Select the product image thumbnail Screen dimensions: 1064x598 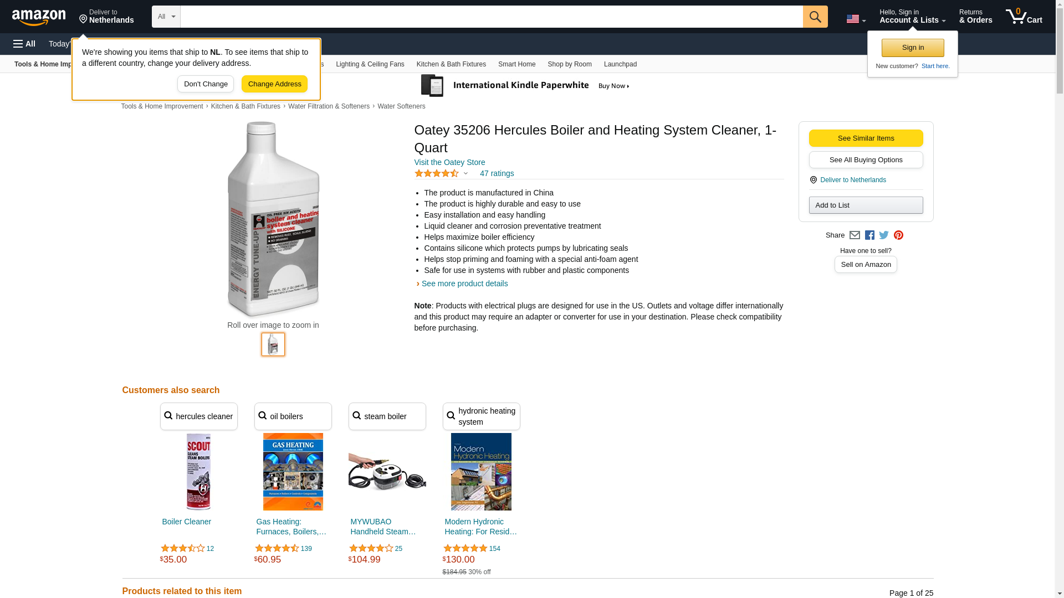tap(273, 344)
